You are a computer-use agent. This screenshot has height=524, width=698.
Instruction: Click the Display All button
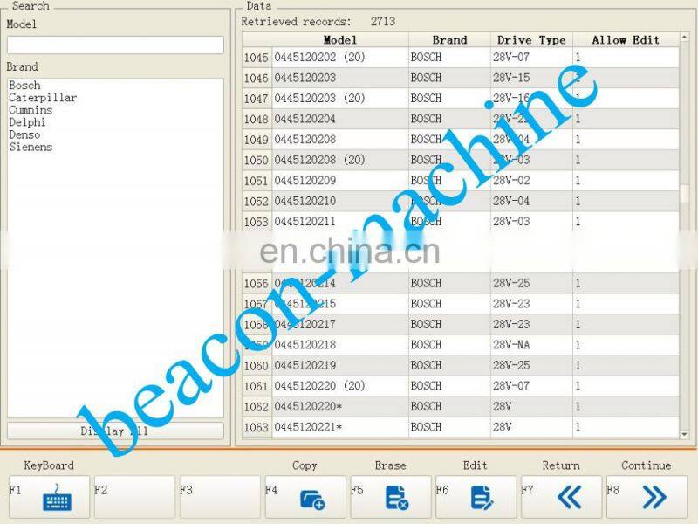[x=115, y=431]
